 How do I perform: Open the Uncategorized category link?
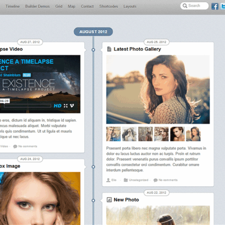click(139, 180)
